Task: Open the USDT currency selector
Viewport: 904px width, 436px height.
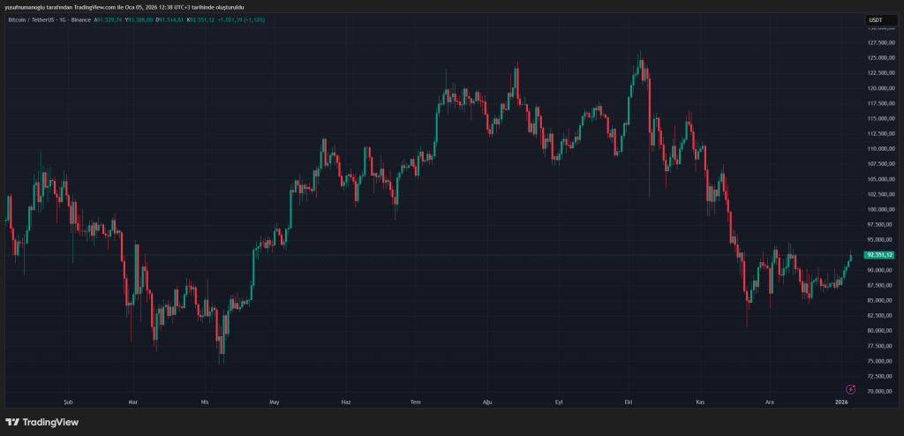Action: coord(876,19)
